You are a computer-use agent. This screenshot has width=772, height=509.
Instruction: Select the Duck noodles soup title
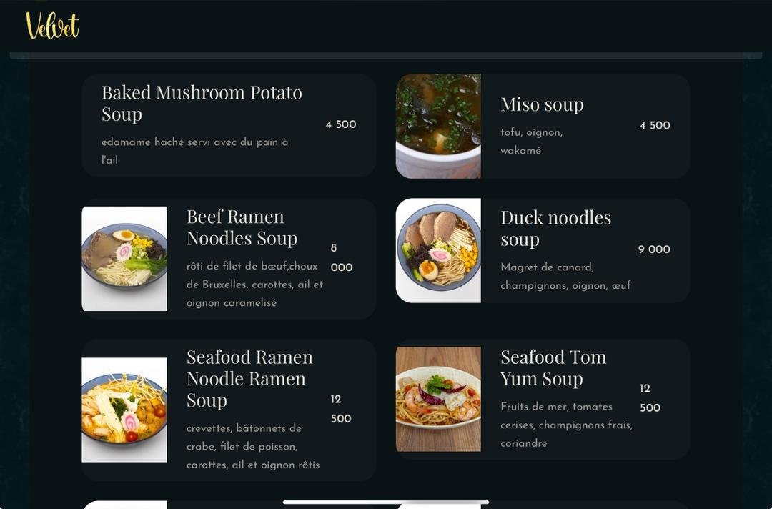pos(556,229)
